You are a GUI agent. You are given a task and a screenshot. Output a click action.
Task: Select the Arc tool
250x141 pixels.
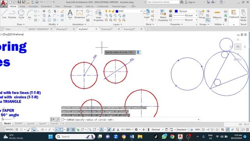click(x=30, y=14)
